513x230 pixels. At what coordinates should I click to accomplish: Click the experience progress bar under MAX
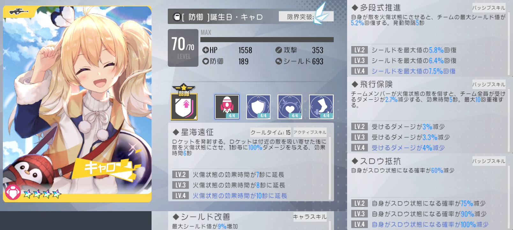267,40
